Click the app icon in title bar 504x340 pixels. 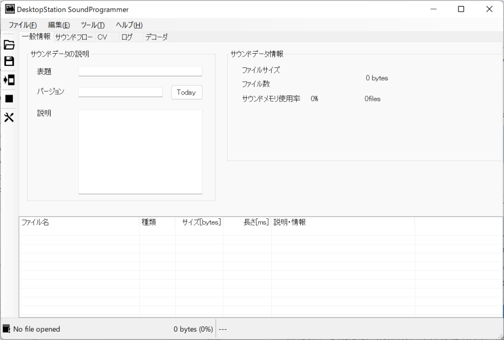[x=10, y=9]
